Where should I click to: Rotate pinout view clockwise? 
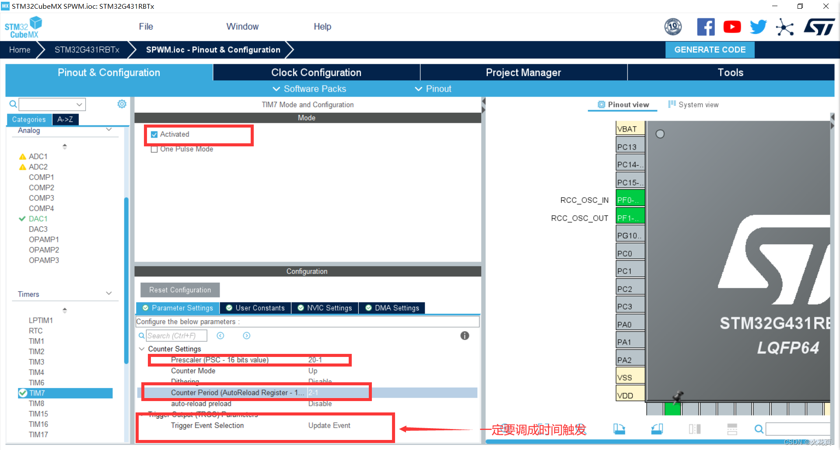619,429
